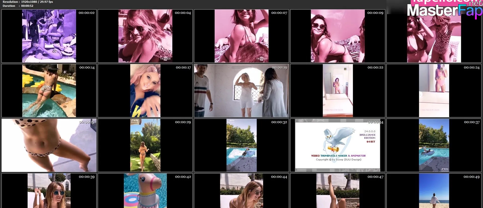Click the Copyright by Scorp text line

pyautogui.click(x=338, y=160)
